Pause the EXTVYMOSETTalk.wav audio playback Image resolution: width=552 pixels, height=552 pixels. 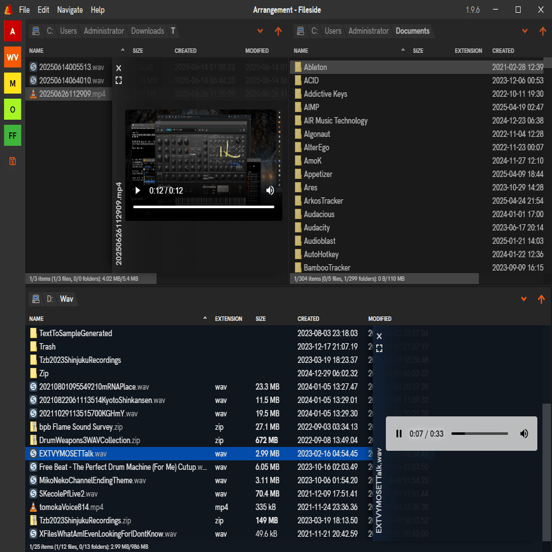tap(399, 434)
